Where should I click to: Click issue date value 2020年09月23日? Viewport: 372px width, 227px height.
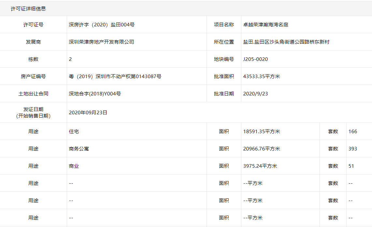click(88, 113)
